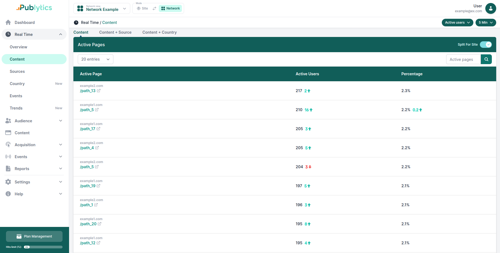This screenshot has height=253, width=500.
Task: Open the /path_13 page link
Action: [x=88, y=91]
